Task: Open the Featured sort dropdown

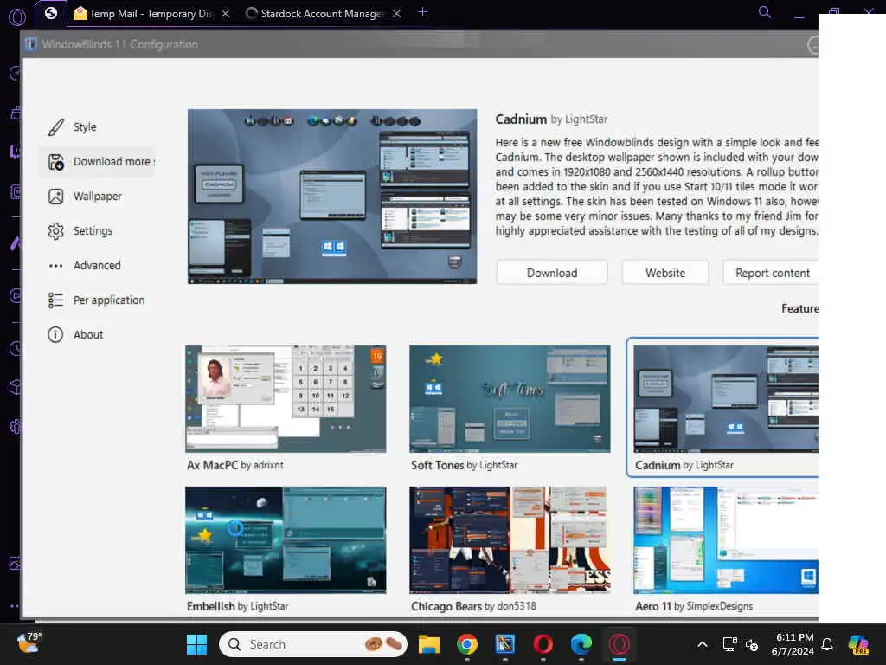Action: click(x=800, y=308)
